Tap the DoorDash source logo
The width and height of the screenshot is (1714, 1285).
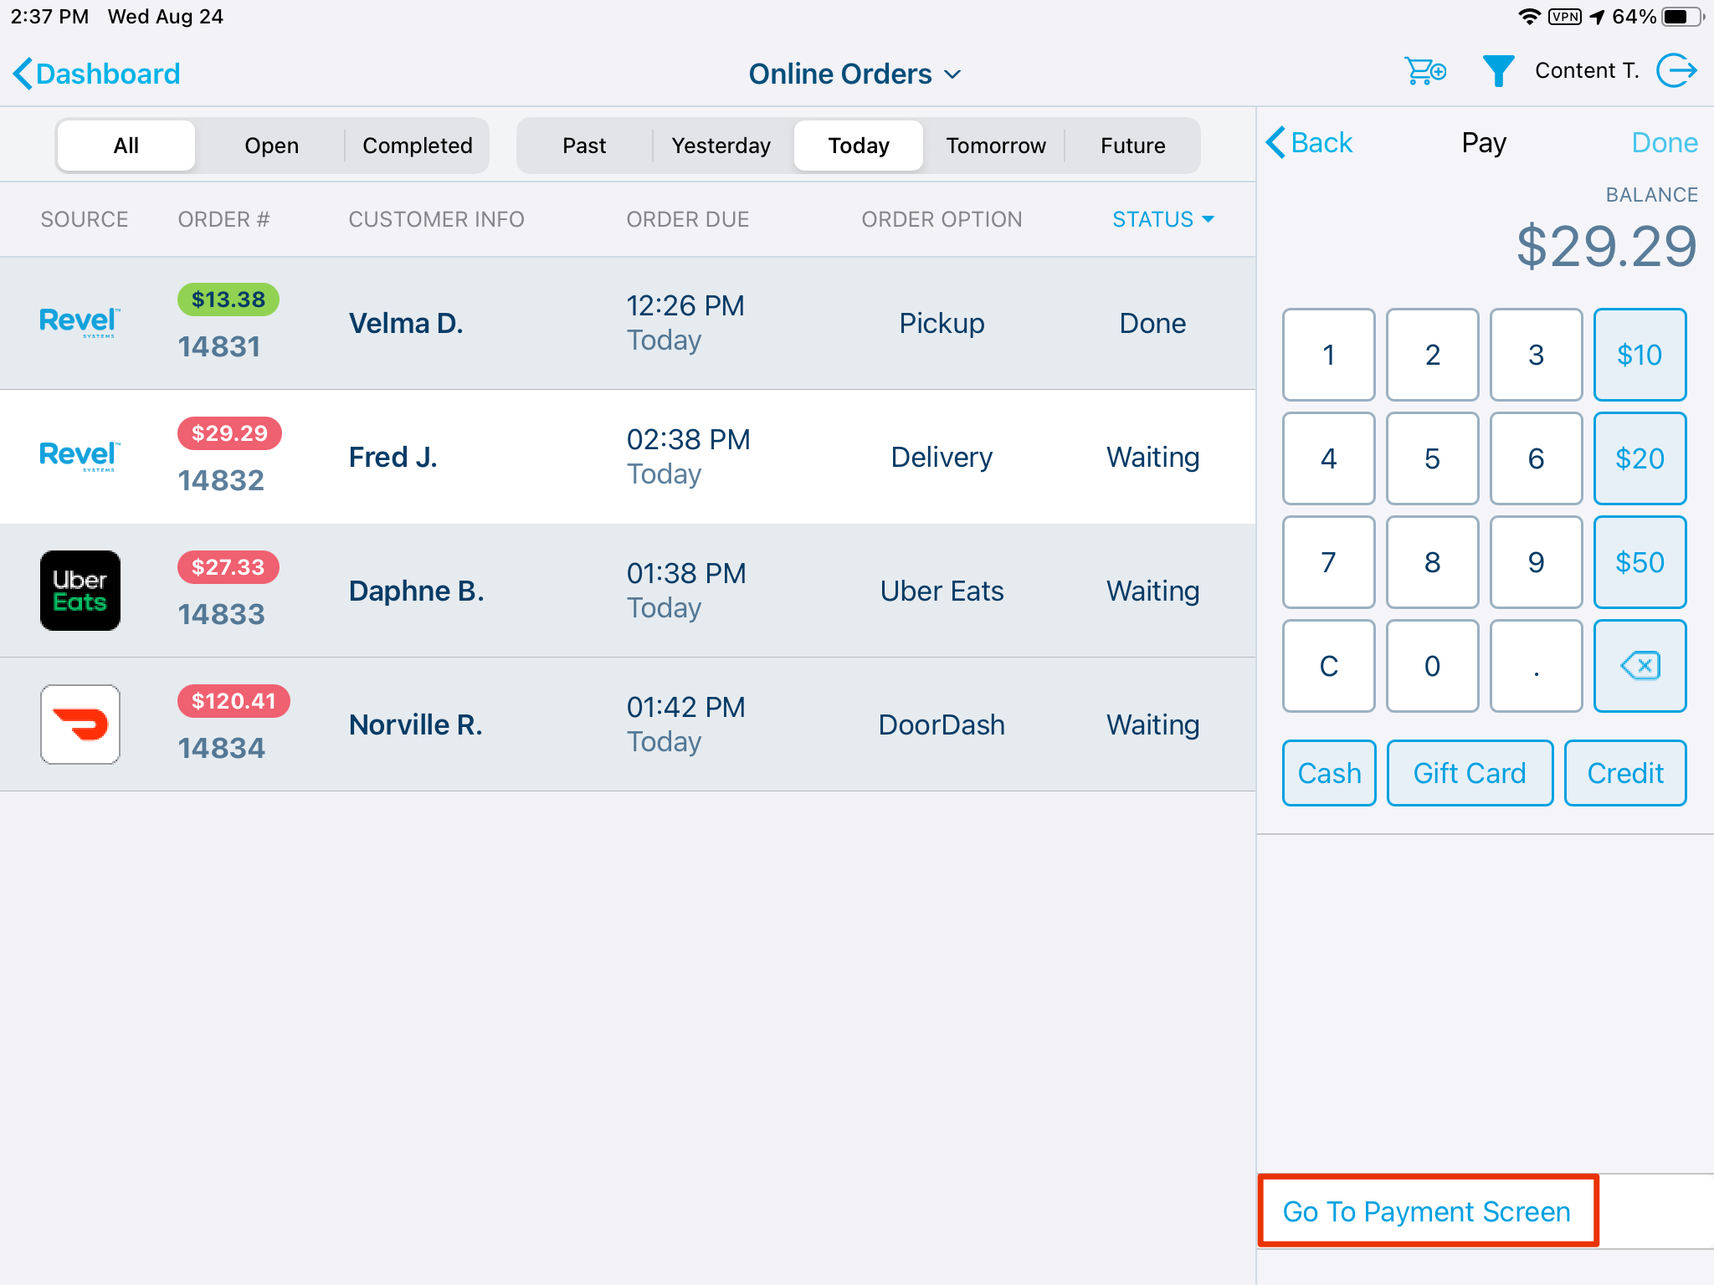80,724
